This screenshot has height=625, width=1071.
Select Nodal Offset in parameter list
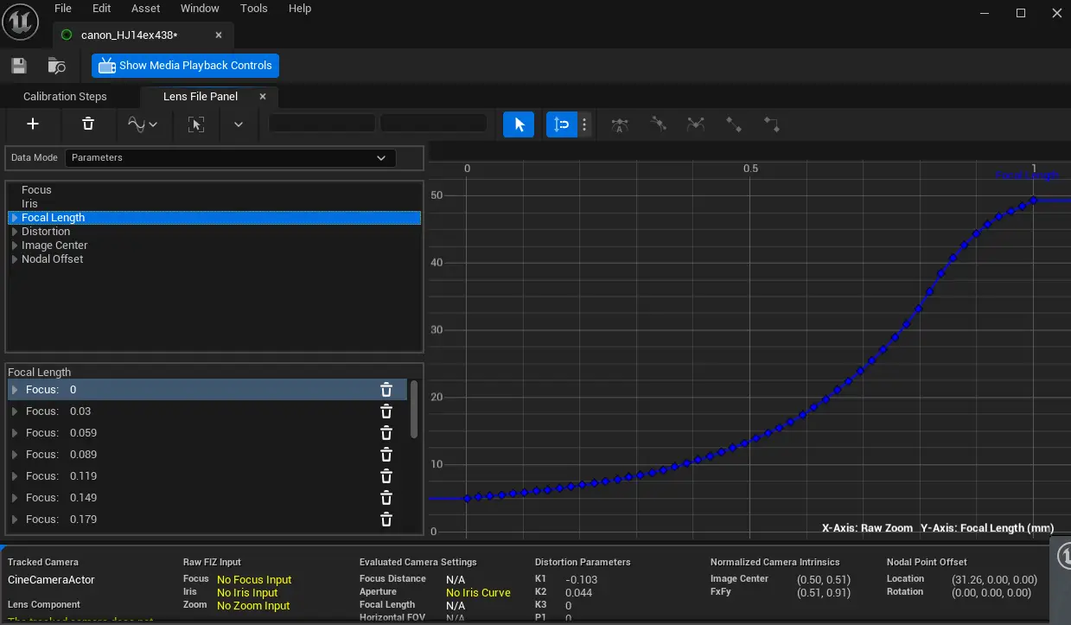pos(53,259)
